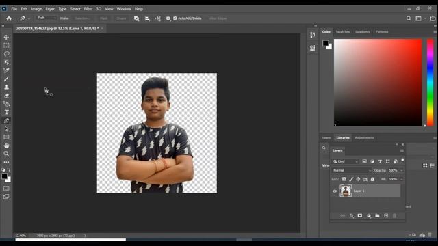Click the vertical hue slider
The height and width of the screenshot is (246, 438).
point(430,82)
